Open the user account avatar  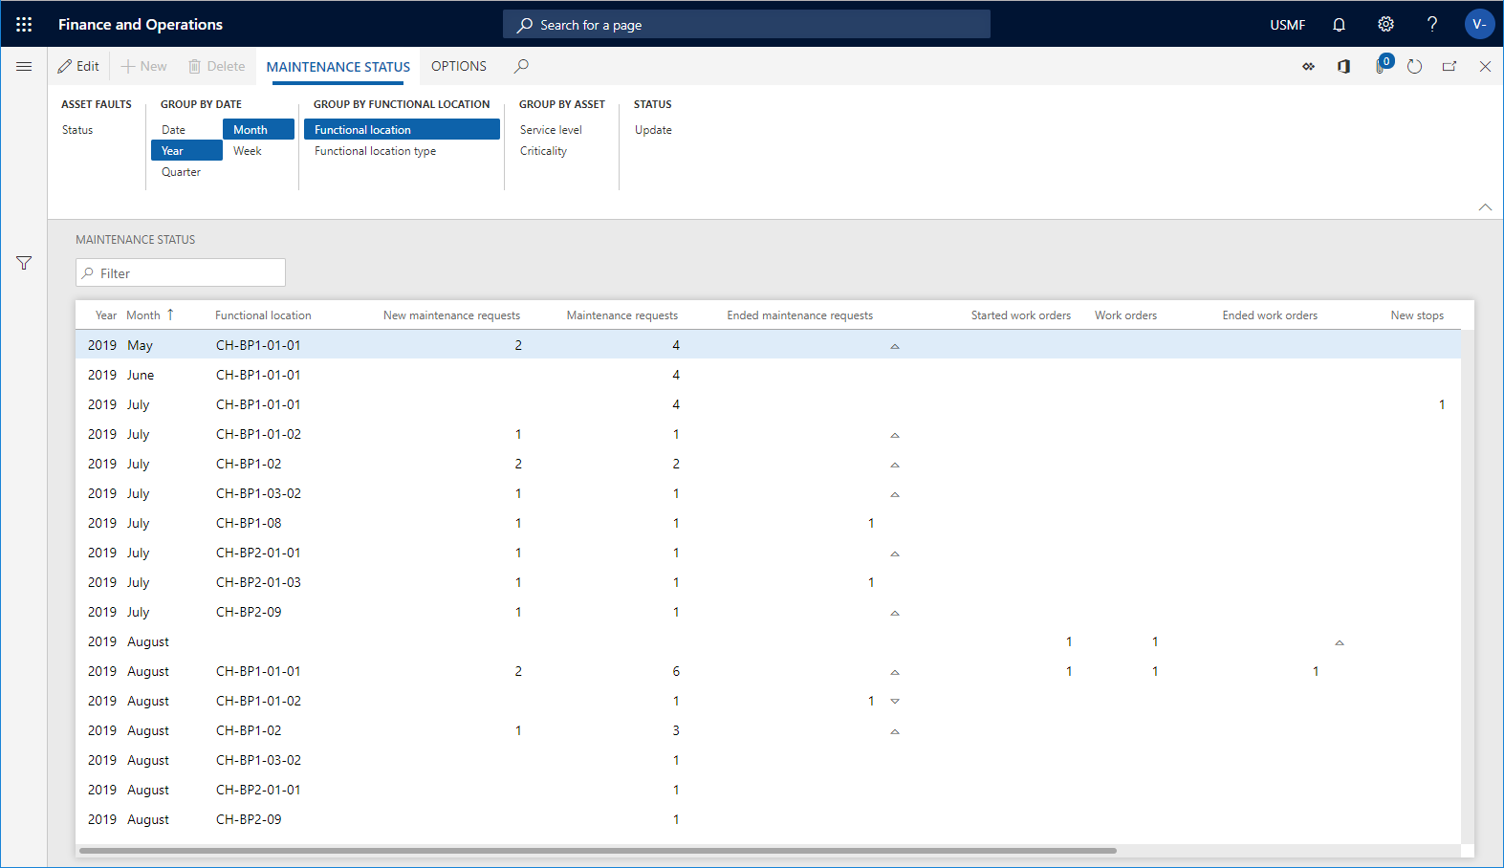pyautogui.click(x=1479, y=24)
